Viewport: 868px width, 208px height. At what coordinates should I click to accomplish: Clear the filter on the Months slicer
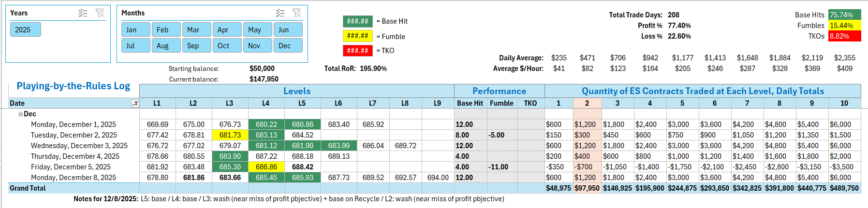(x=297, y=13)
